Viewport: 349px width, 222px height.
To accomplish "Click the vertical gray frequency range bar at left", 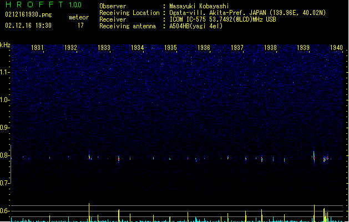I will click(x=11, y=164).
